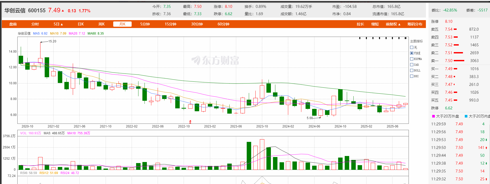Click the 成交额 1.46亿 value
The image size is (490, 184).
click(301, 14)
